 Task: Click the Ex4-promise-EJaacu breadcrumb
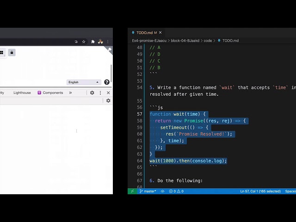pyautogui.click(x=149, y=41)
